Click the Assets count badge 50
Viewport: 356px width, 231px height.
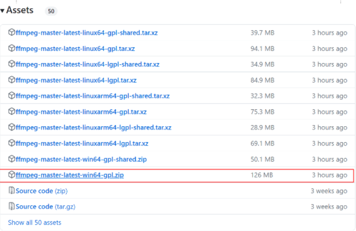51,11
